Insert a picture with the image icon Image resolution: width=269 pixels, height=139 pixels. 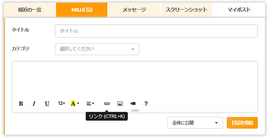120,103
